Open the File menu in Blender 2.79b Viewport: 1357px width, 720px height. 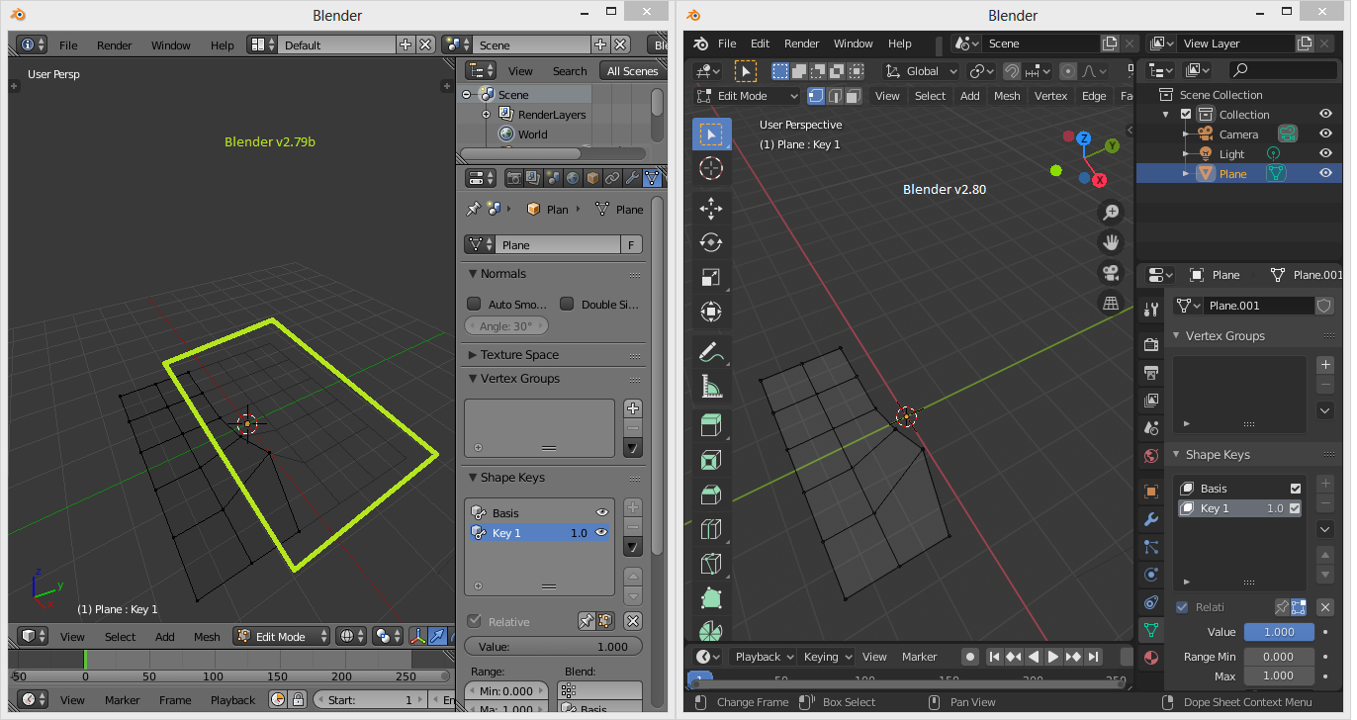68,45
